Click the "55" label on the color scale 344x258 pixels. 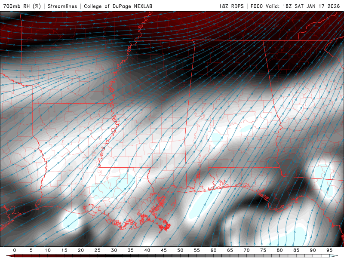[197, 250]
